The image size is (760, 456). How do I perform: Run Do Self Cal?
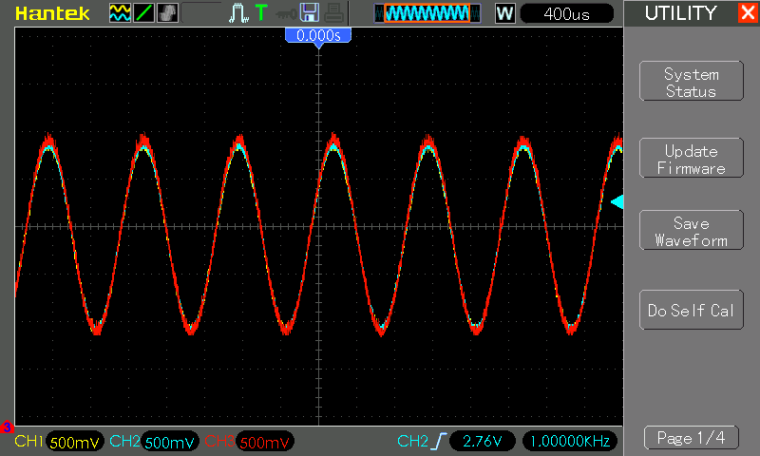click(692, 310)
